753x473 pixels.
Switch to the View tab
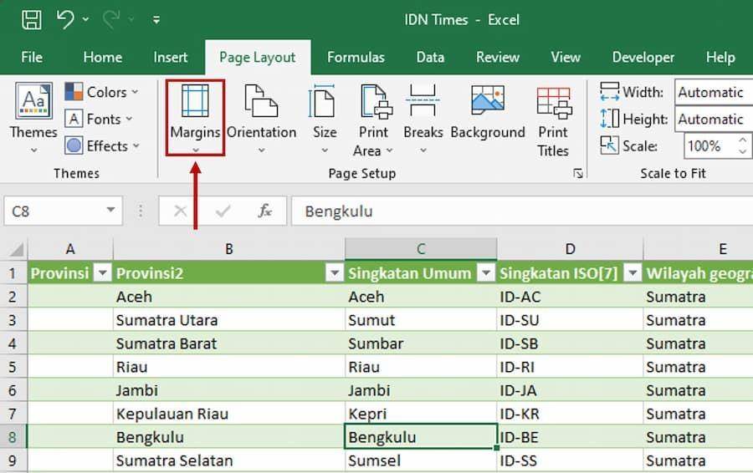click(x=566, y=57)
